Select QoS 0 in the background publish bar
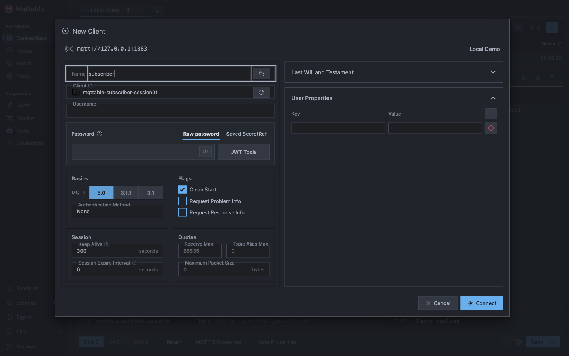The width and height of the screenshot is (569, 356). pyautogui.click(x=91, y=342)
